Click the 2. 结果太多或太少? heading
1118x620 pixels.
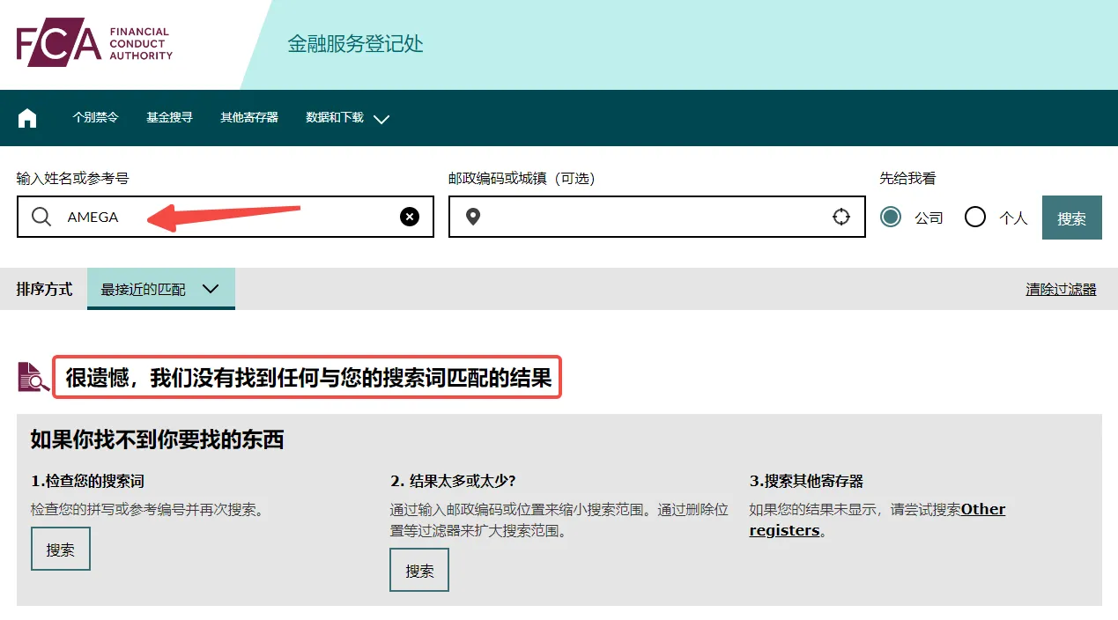click(x=453, y=481)
